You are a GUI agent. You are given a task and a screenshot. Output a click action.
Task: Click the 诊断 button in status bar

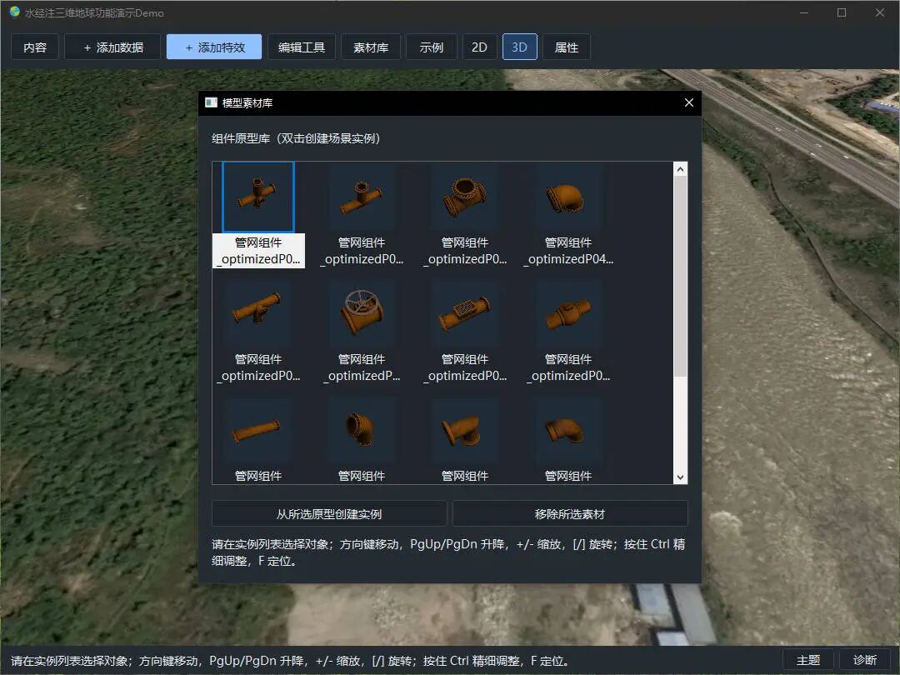coord(865,660)
